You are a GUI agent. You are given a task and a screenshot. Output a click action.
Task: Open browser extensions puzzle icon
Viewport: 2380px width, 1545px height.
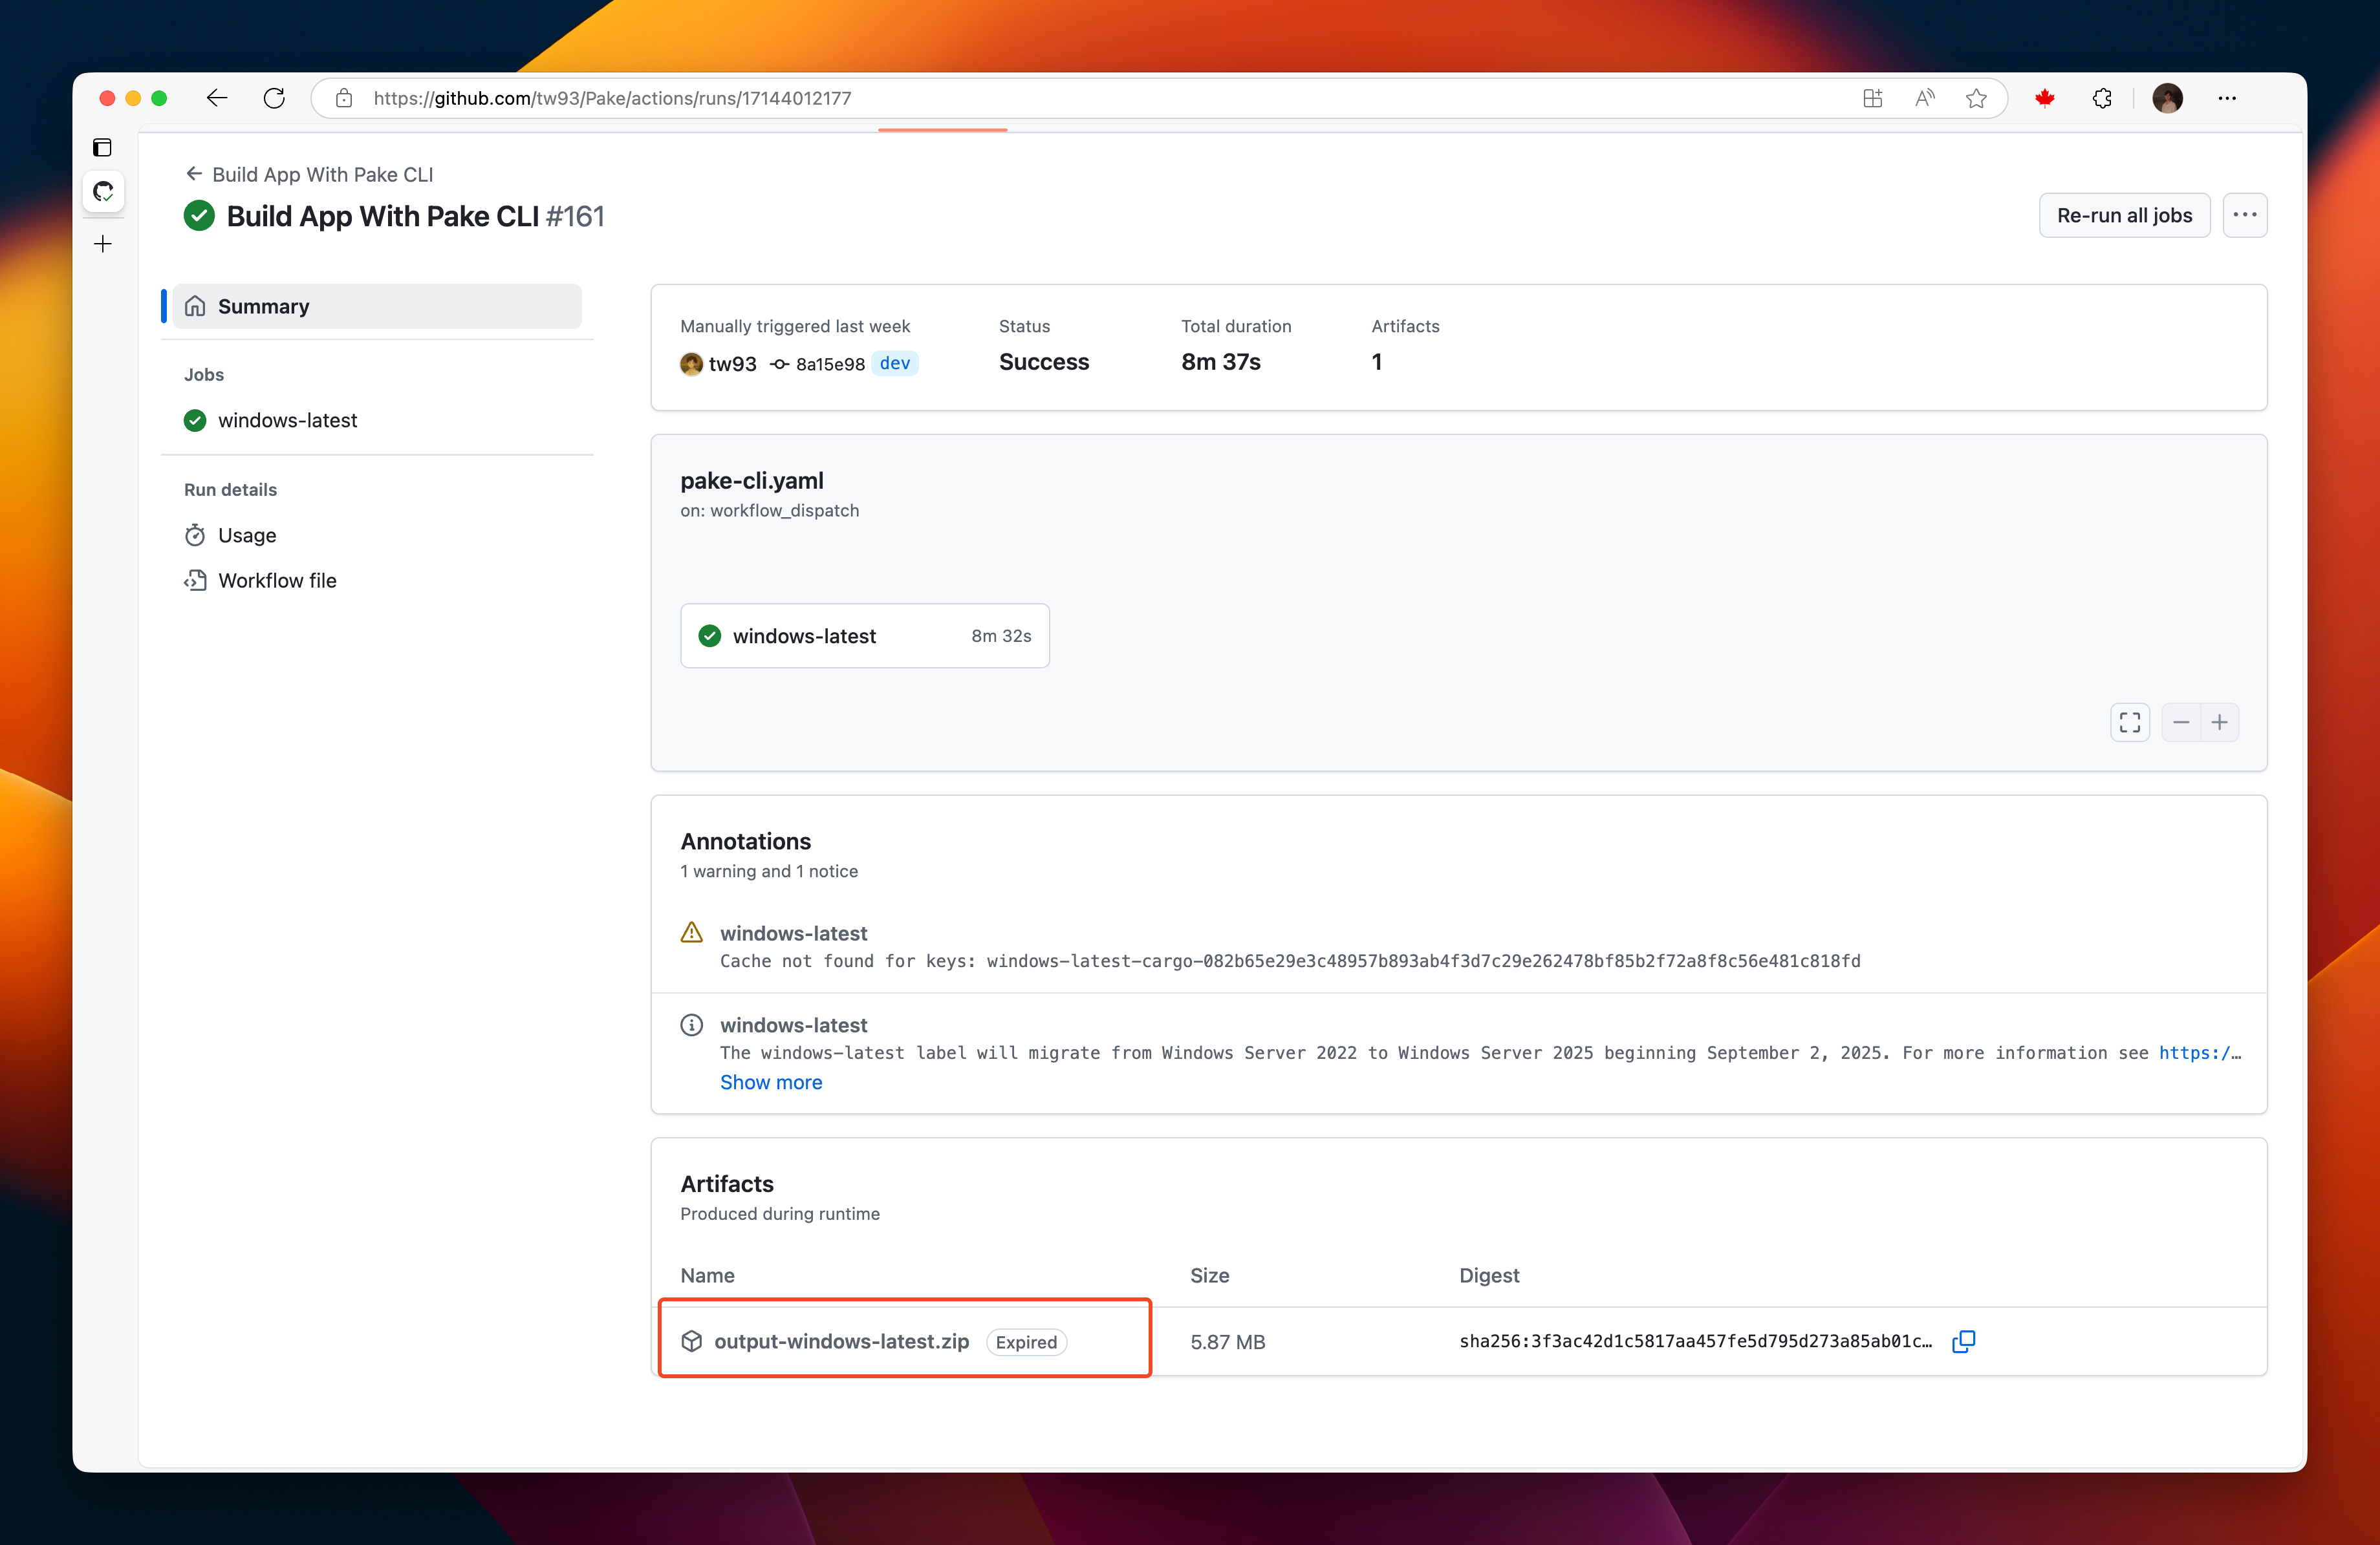[x=2102, y=98]
